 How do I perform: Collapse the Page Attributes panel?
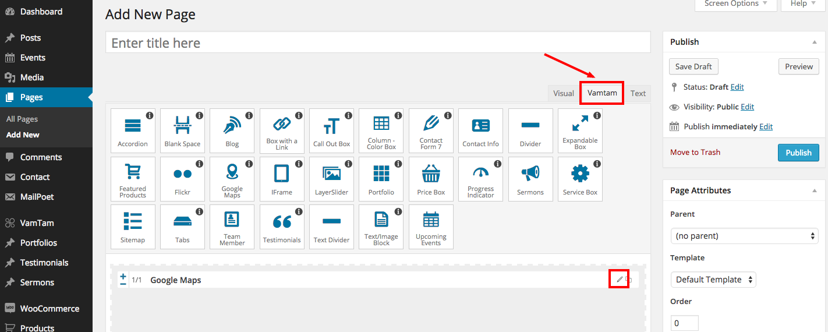tap(814, 190)
